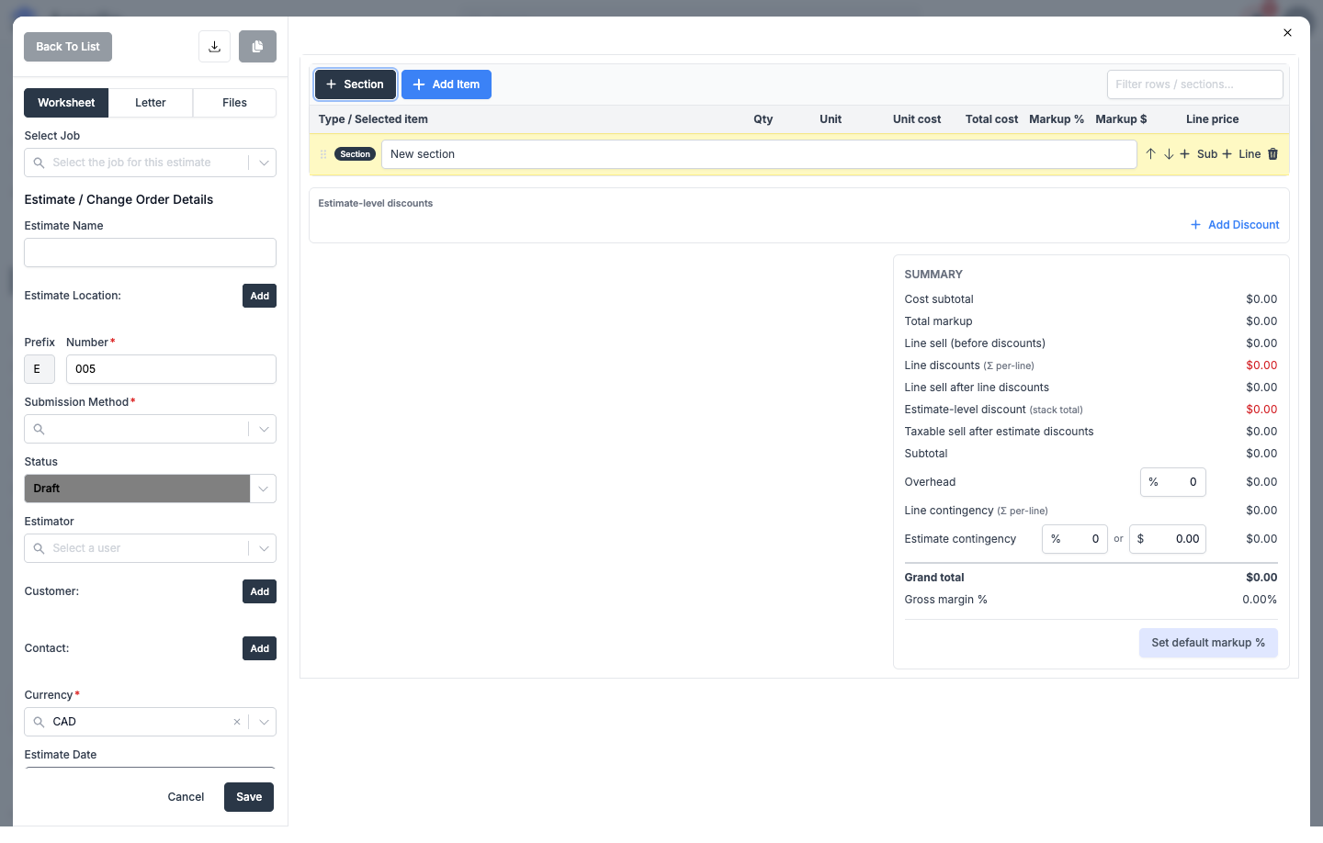Click the Prefix E field
Screen dimensions: 1323x843
(40, 369)
